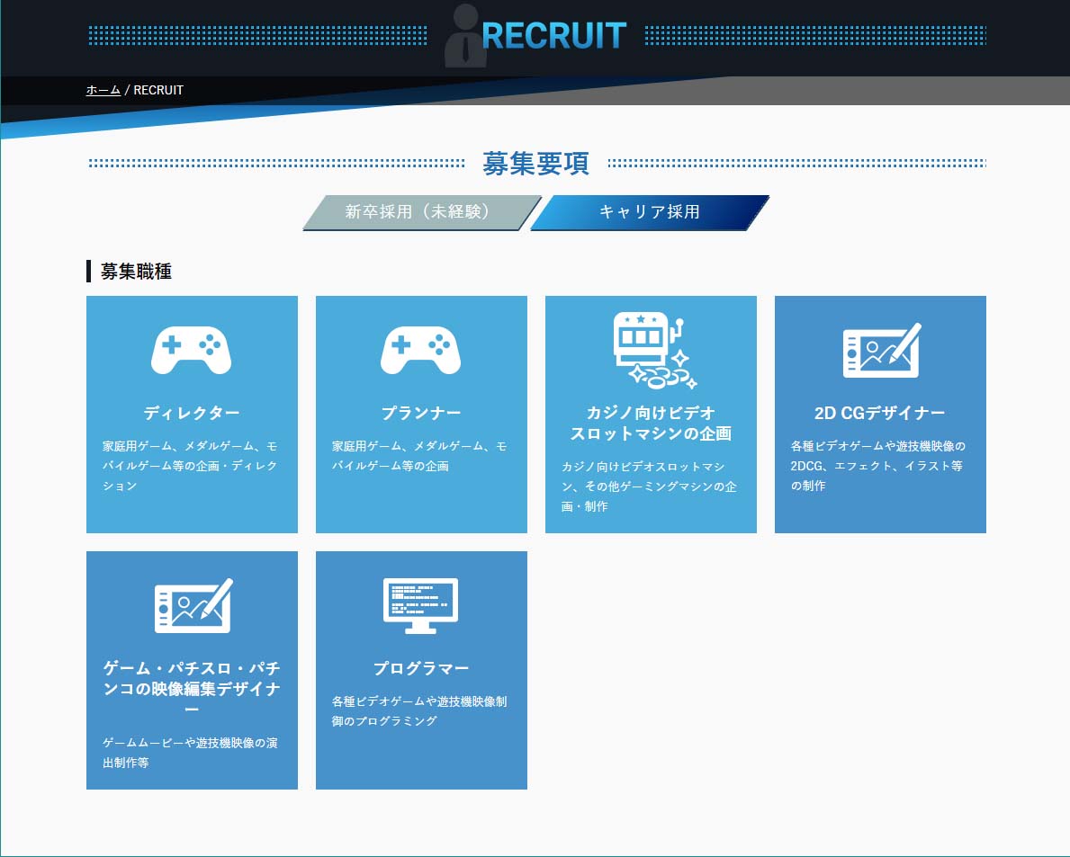
Task: Click the プログラマー job title
Action: pyautogui.click(x=420, y=668)
